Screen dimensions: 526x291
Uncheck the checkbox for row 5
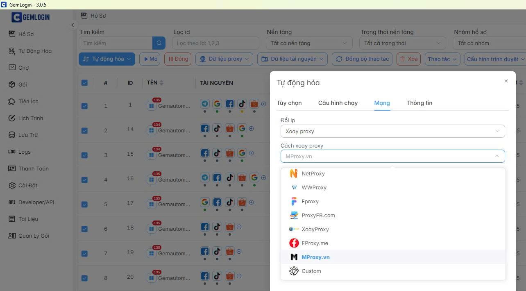(x=84, y=204)
